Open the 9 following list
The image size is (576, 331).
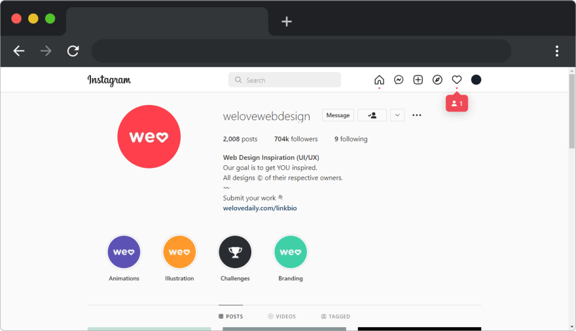pos(351,139)
